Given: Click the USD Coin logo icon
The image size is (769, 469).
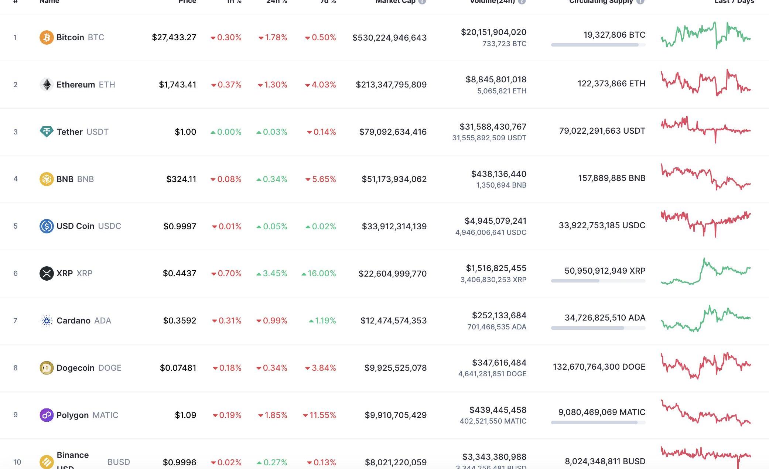Looking at the screenshot, I should tap(47, 226).
